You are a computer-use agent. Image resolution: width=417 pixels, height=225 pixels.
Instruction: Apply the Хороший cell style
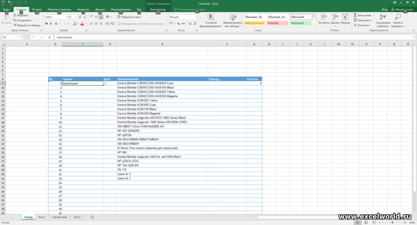coord(300,23)
